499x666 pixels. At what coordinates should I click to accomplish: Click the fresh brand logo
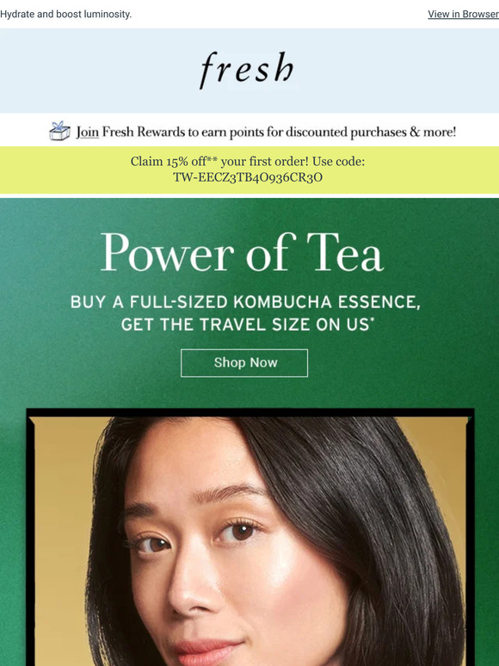(247, 71)
